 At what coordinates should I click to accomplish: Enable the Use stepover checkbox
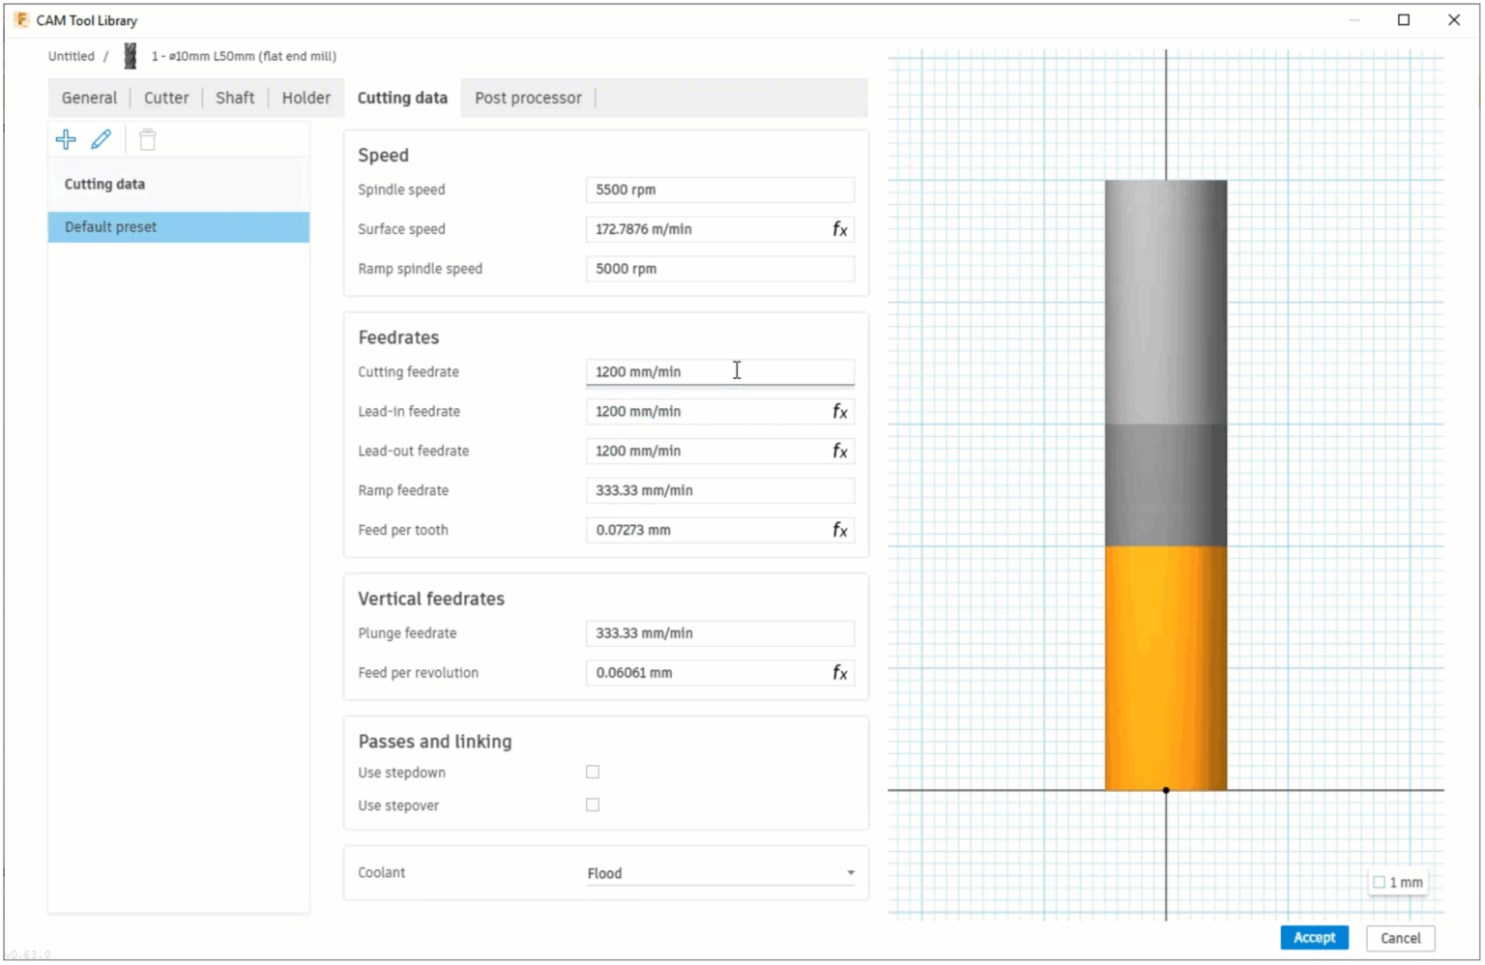[593, 804]
